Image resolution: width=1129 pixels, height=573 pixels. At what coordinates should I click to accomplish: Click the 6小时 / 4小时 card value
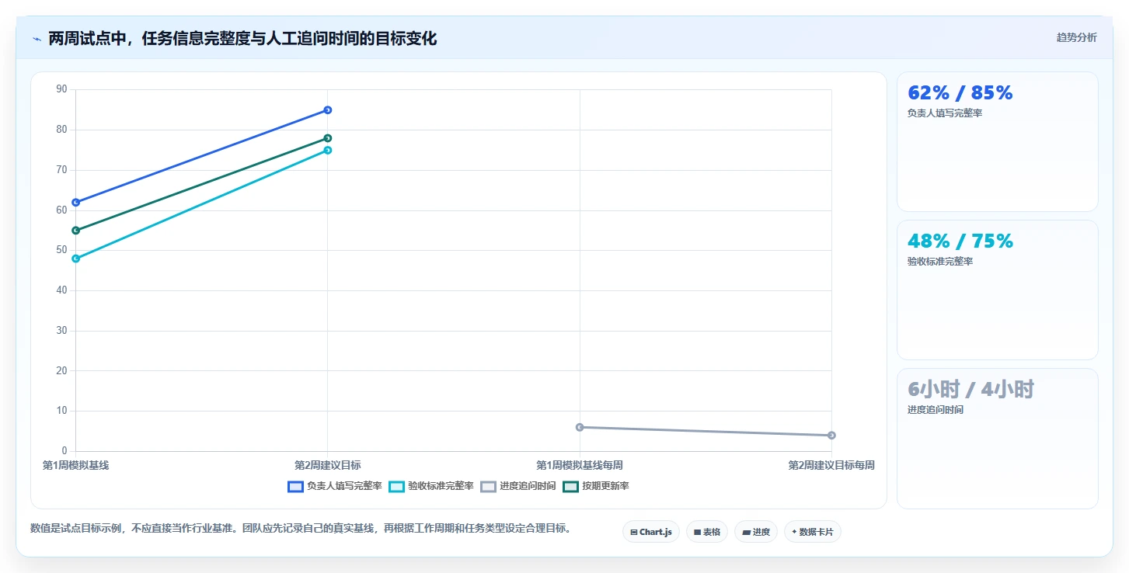click(970, 389)
